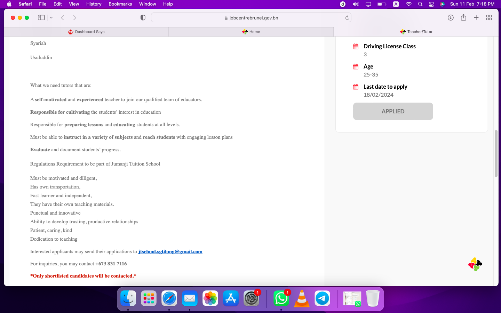Click the jtschool.sgtilong@gmail.com email link
This screenshot has height=313, width=501.
(170, 251)
